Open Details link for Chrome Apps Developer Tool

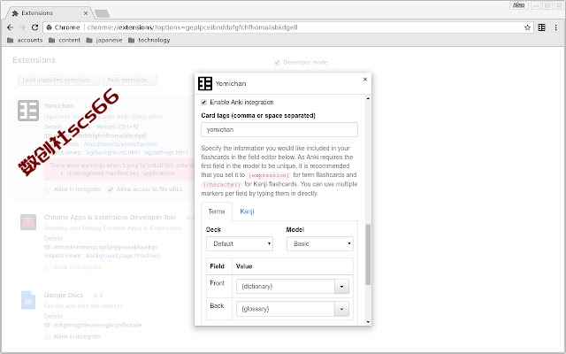pos(53,238)
